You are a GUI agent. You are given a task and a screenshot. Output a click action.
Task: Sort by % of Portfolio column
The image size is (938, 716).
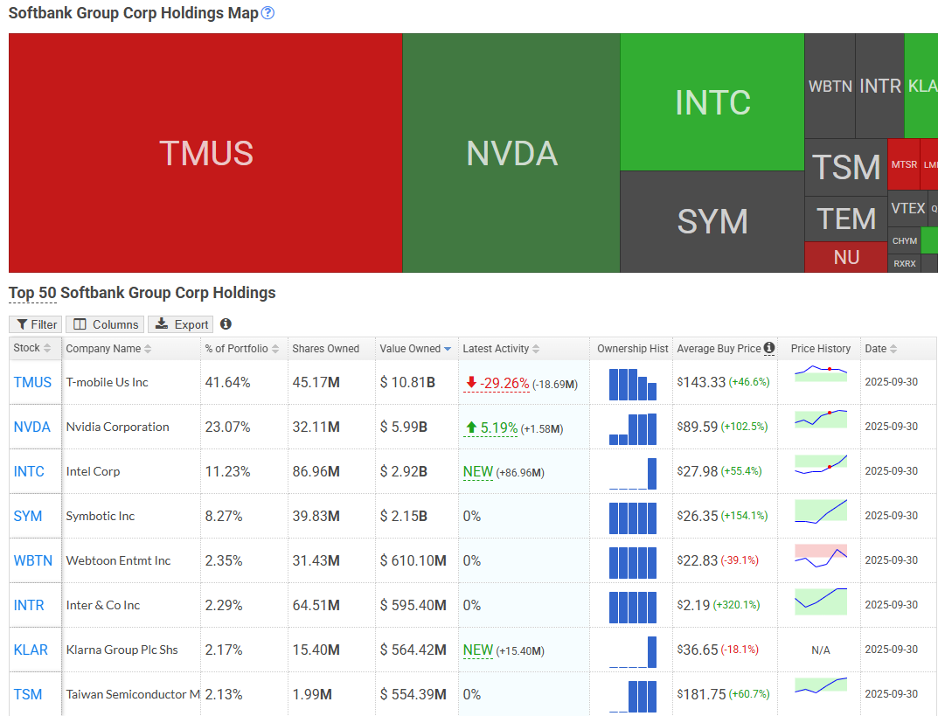pyautogui.click(x=241, y=349)
